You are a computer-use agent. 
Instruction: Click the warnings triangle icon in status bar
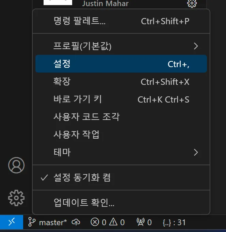click(113, 222)
